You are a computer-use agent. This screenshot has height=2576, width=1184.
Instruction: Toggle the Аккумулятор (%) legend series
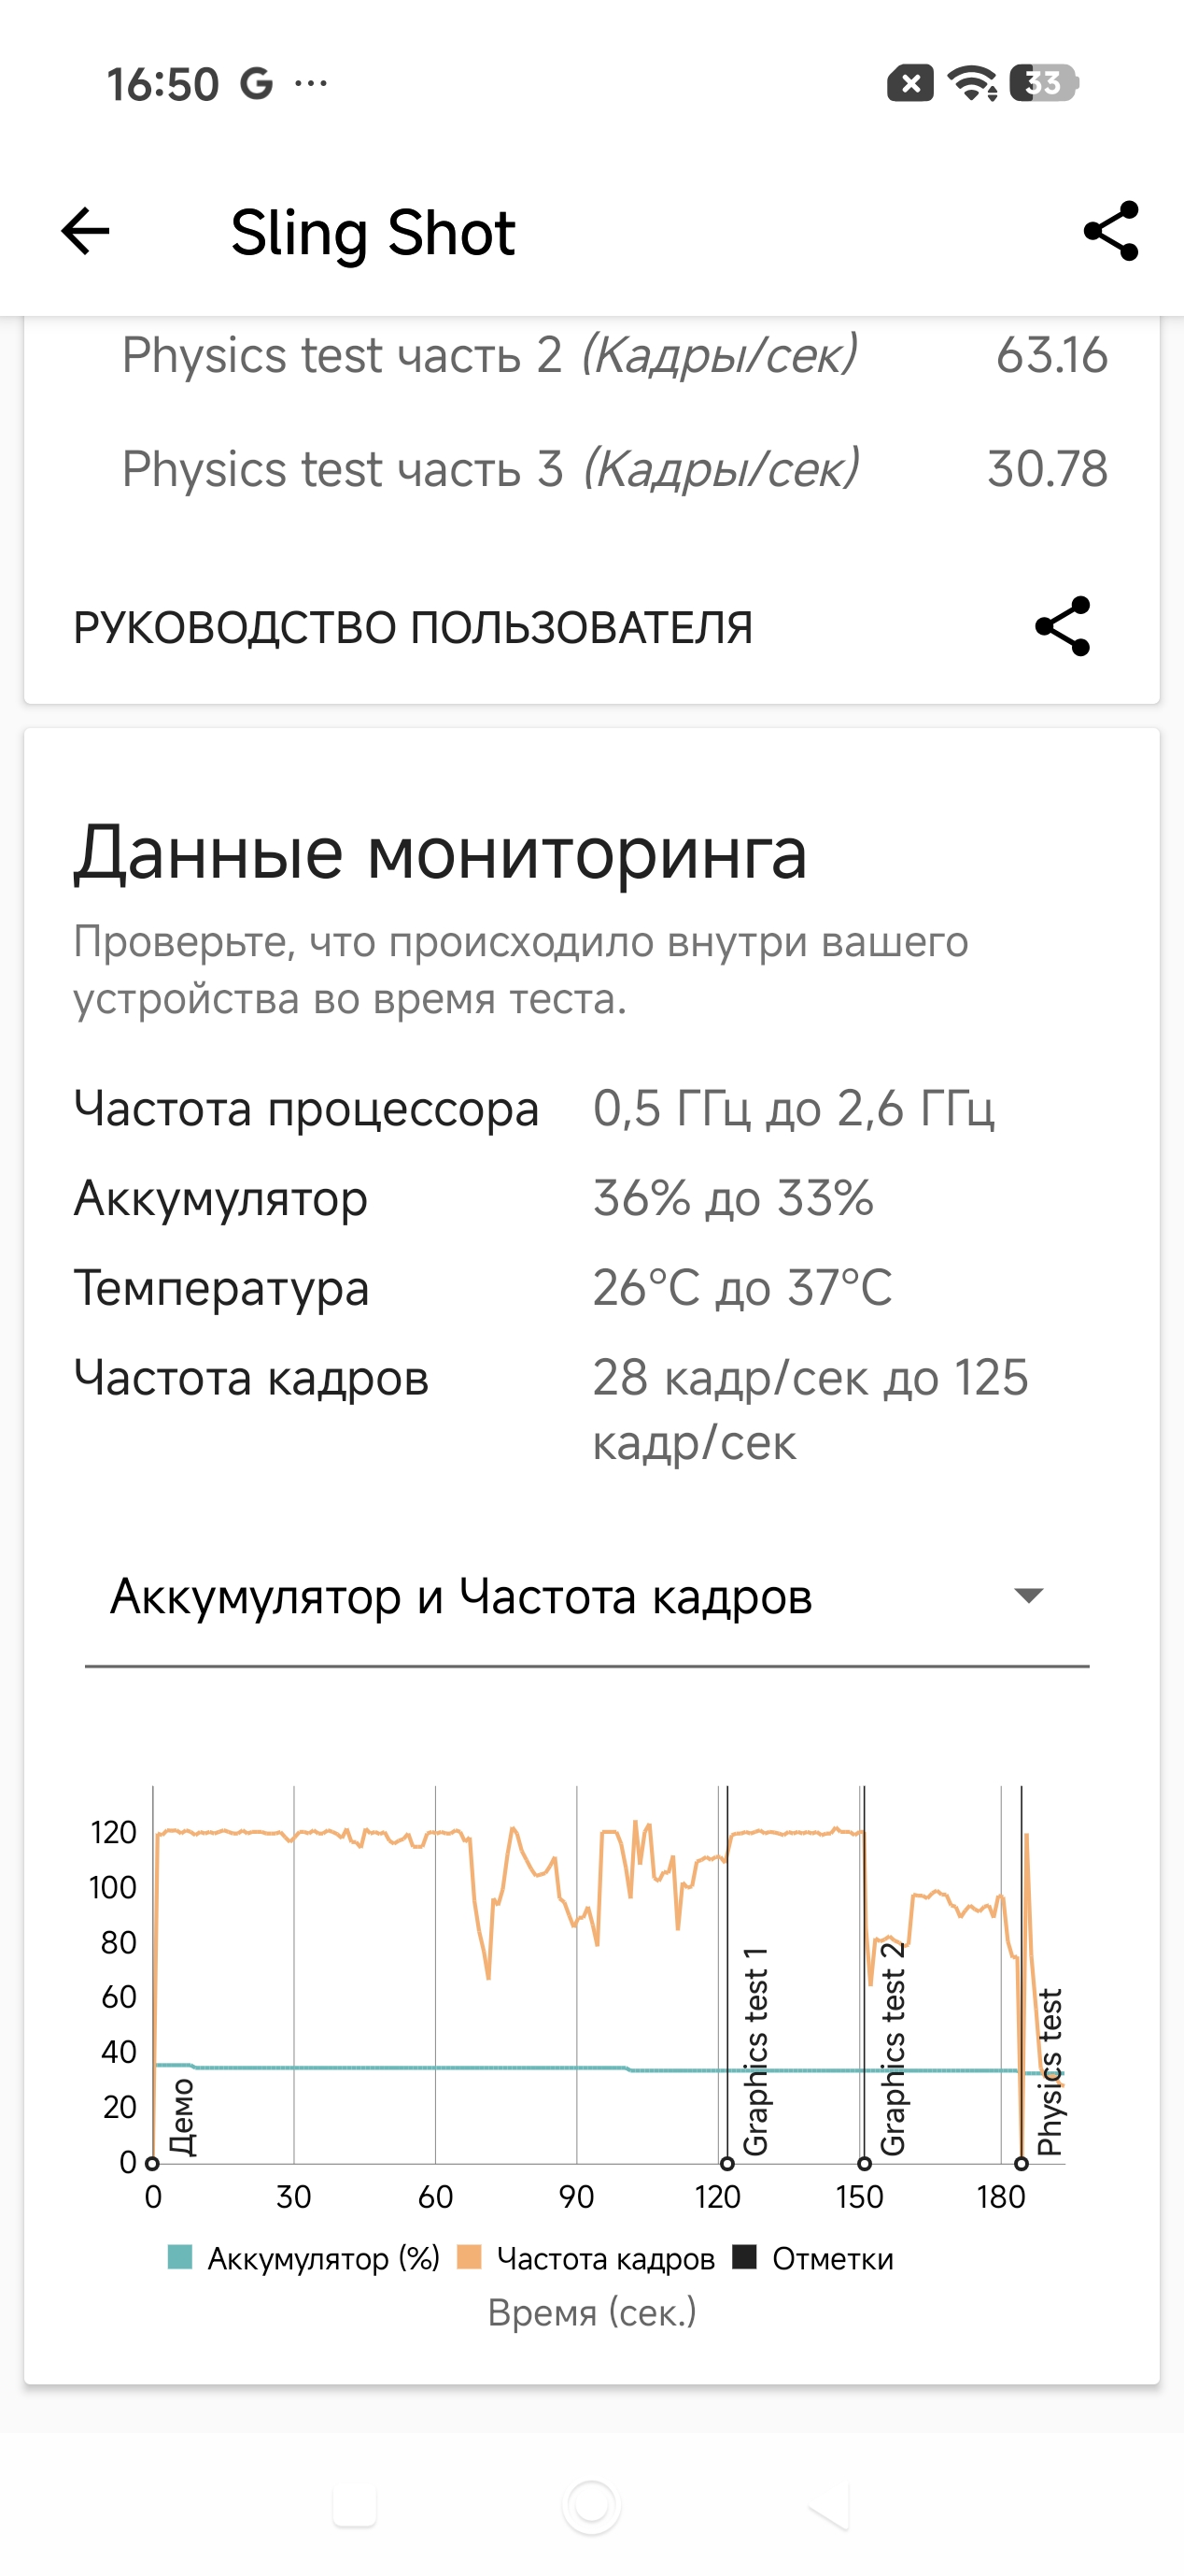[x=323, y=2259]
